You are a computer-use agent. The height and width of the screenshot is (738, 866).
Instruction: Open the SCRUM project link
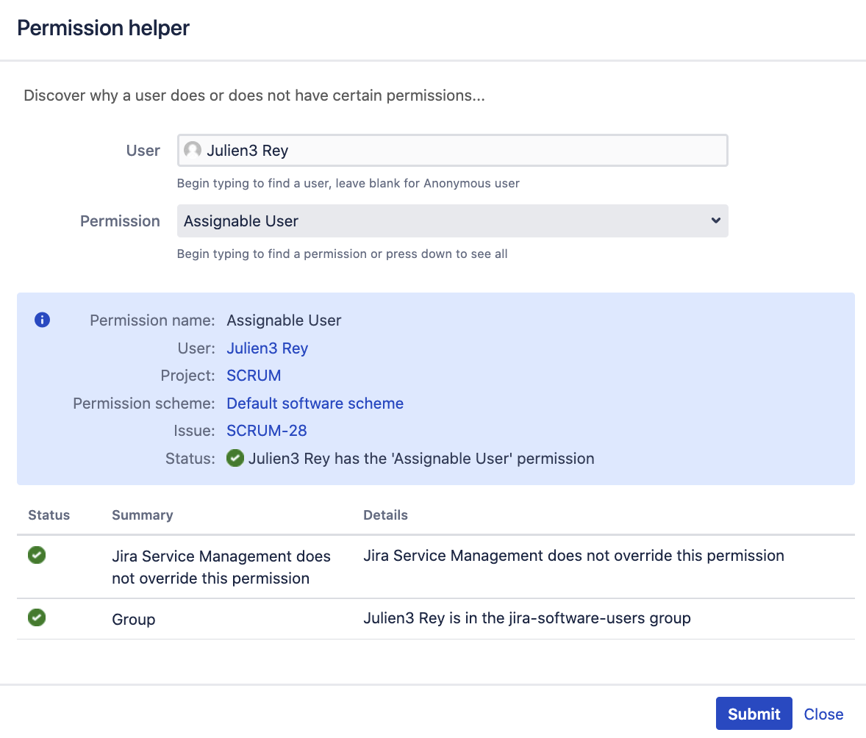pyautogui.click(x=254, y=376)
